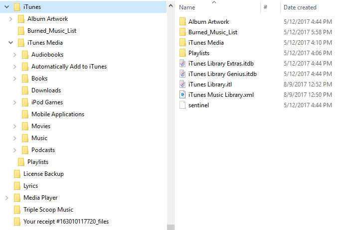The height and width of the screenshot is (230, 340).
Task: Click date 8/9/2017 12:50 PM
Action: coord(308,95)
